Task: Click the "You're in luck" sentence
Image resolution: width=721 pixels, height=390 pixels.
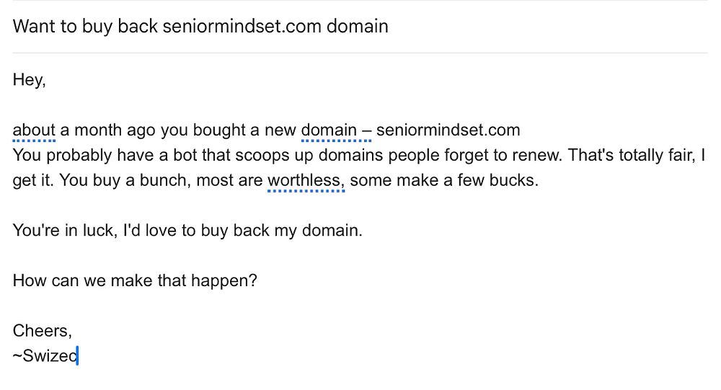Action: [x=187, y=231]
